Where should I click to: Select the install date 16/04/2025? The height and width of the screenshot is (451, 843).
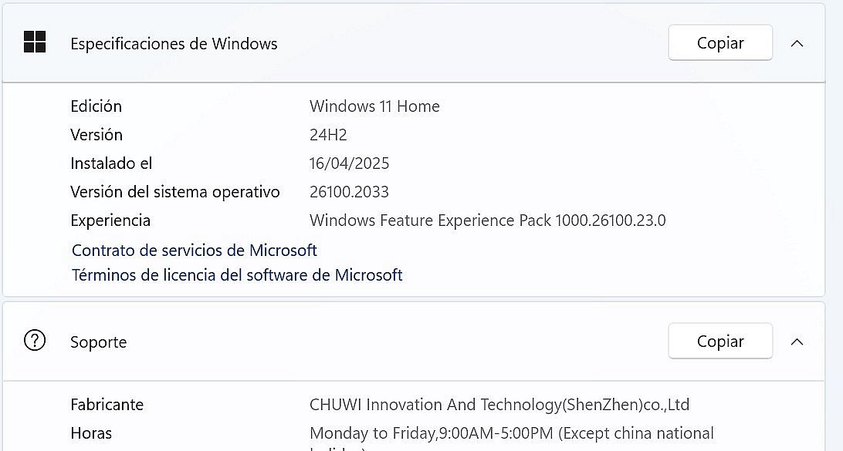[350, 163]
